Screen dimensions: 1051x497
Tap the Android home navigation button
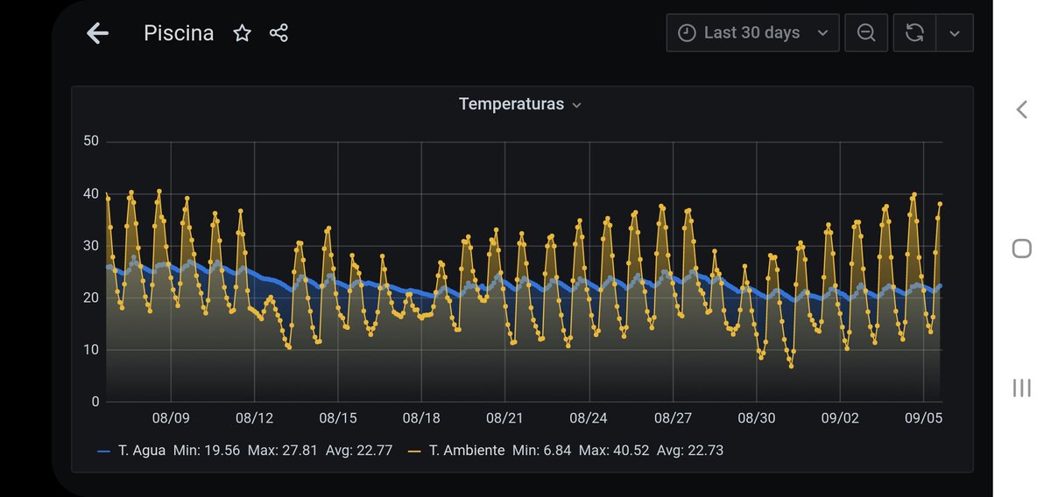[1021, 248]
